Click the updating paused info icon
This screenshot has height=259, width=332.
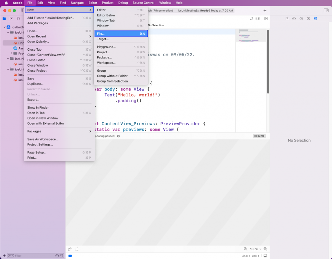tap(118, 136)
